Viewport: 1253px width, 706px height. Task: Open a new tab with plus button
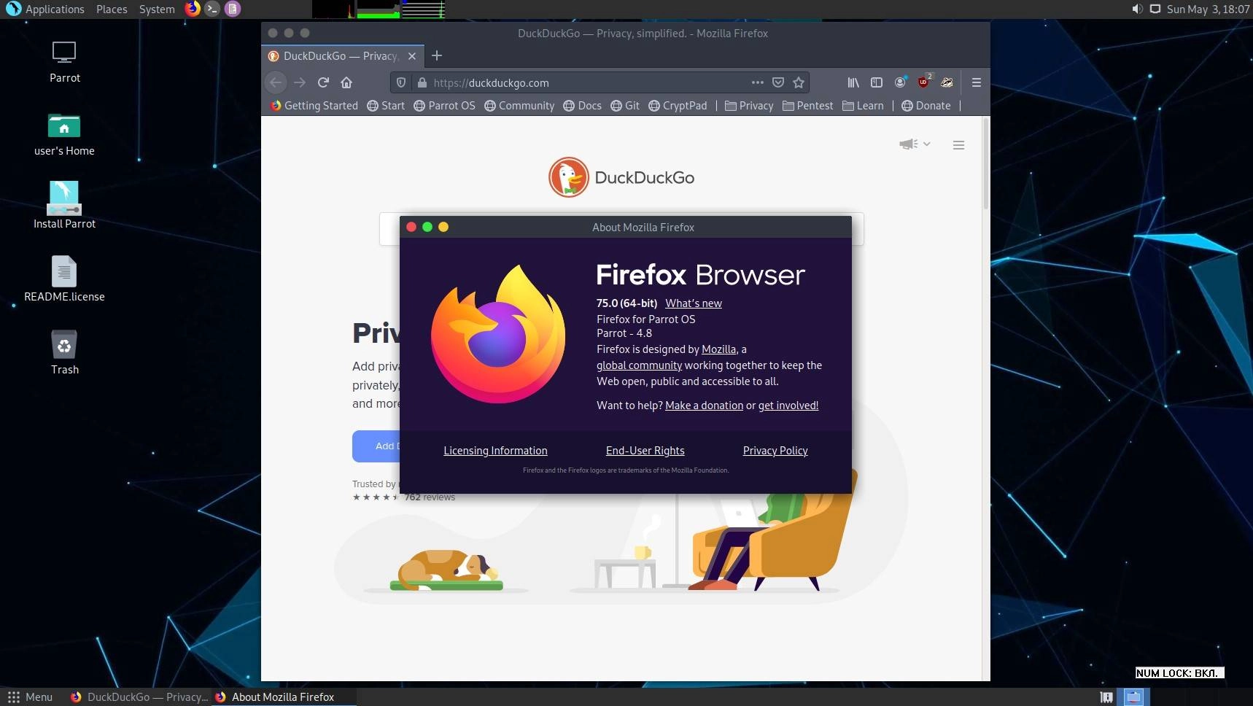(x=437, y=55)
